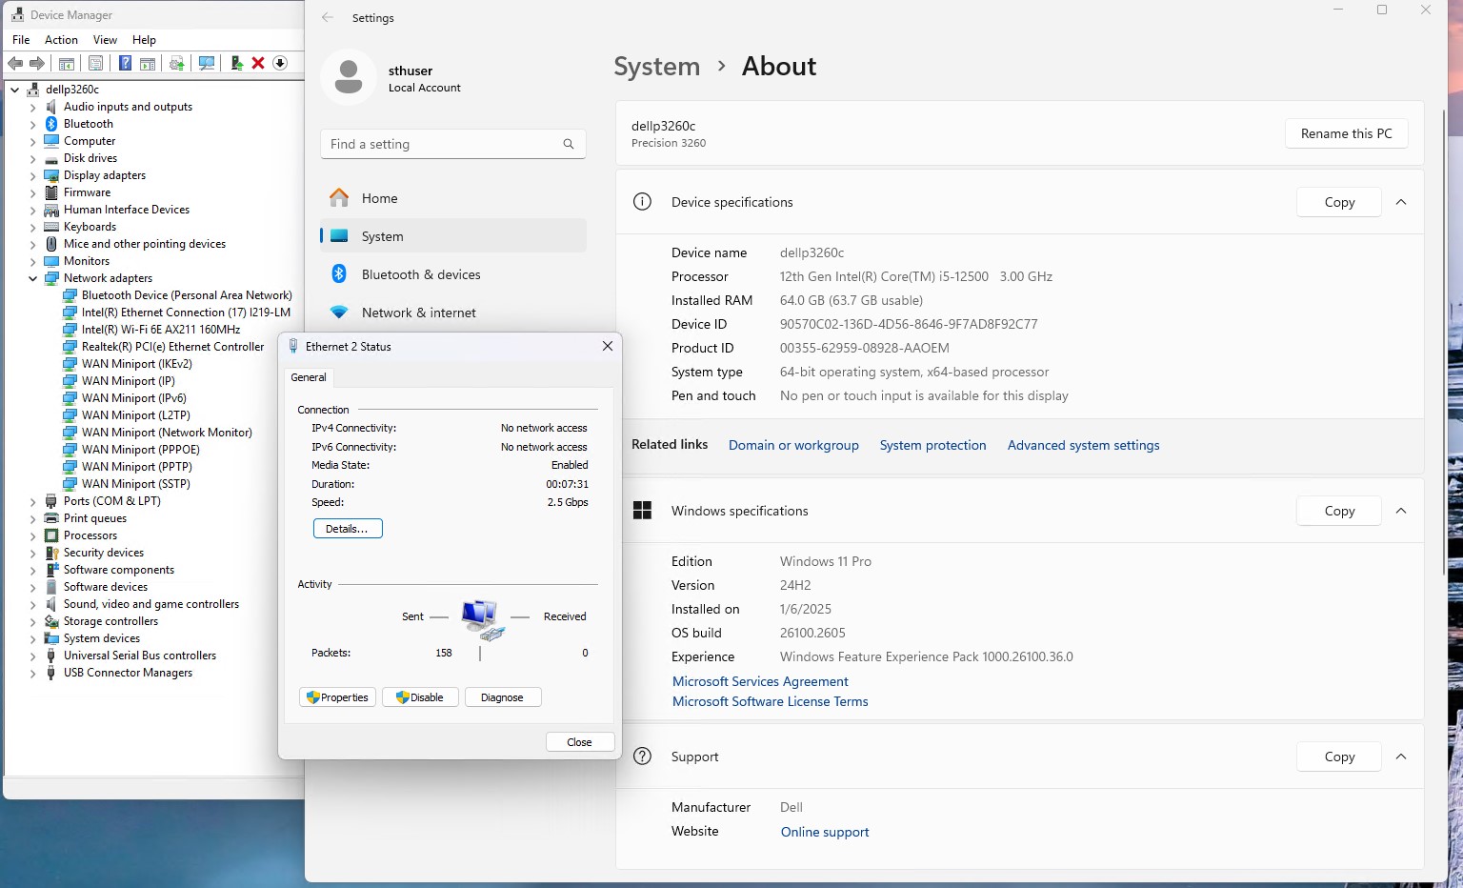The image size is (1463, 888).
Task: Open Bluetooth & devices in Settings sidebar
Action: click(420, 274)
